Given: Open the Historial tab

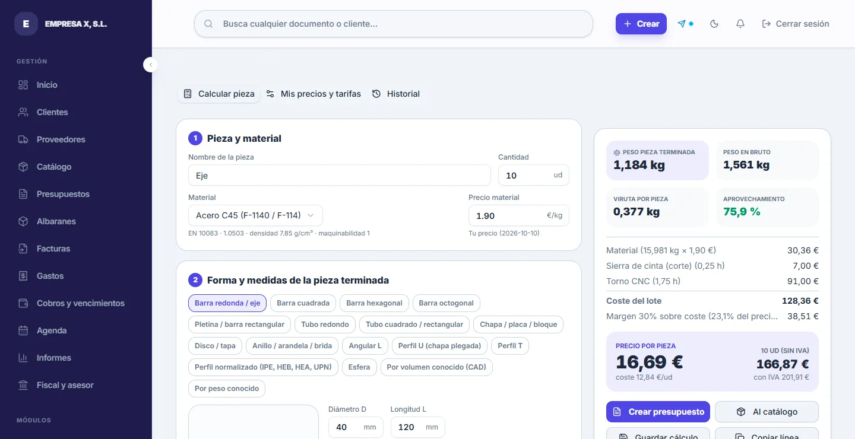Looking at the screenshot, I should (396, 94).
